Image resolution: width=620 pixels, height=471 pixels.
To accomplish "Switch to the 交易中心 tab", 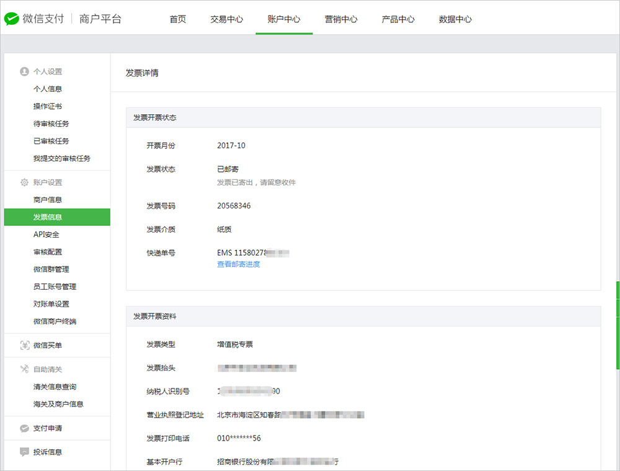I will tap(227, 19).
